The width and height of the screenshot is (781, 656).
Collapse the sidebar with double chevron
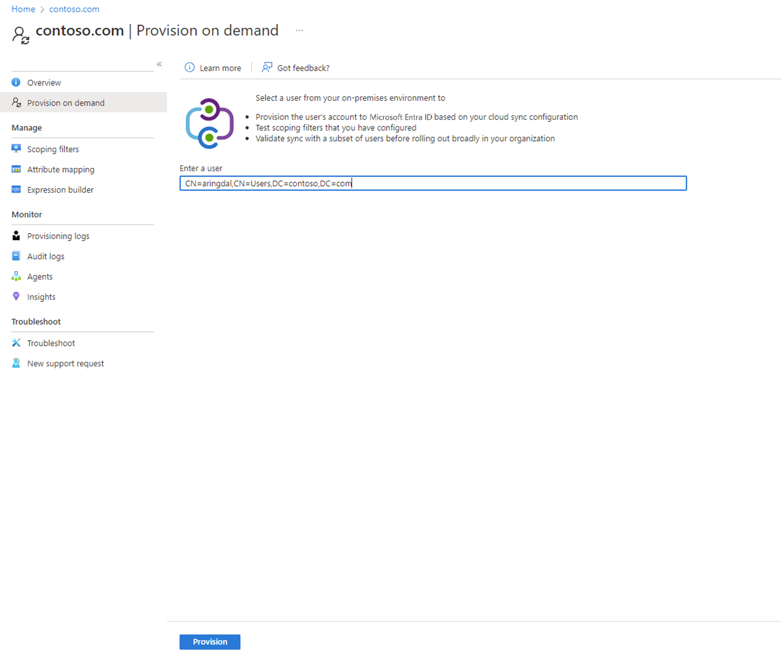tap(159, 64)
